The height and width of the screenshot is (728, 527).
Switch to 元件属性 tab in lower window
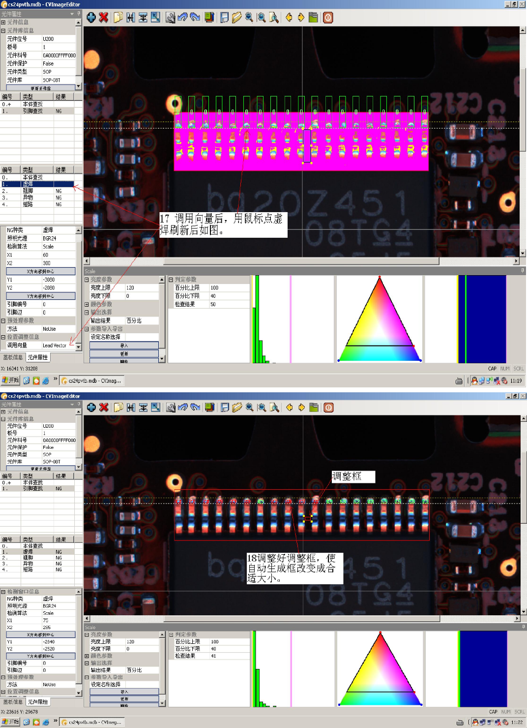38,702
